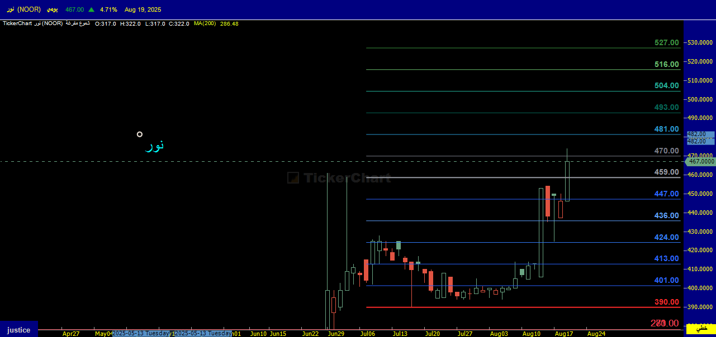The height and width of the screenshot is (337, 716).
Task: Click the MA(200) indicator label
Action: (x=205, y=23)
